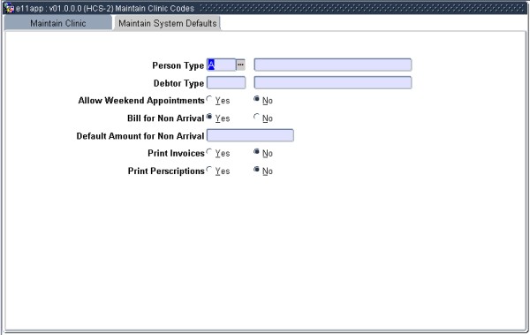The image size is (530, 335).
Task: Click the Person Type label
Action: coord(178,65)
